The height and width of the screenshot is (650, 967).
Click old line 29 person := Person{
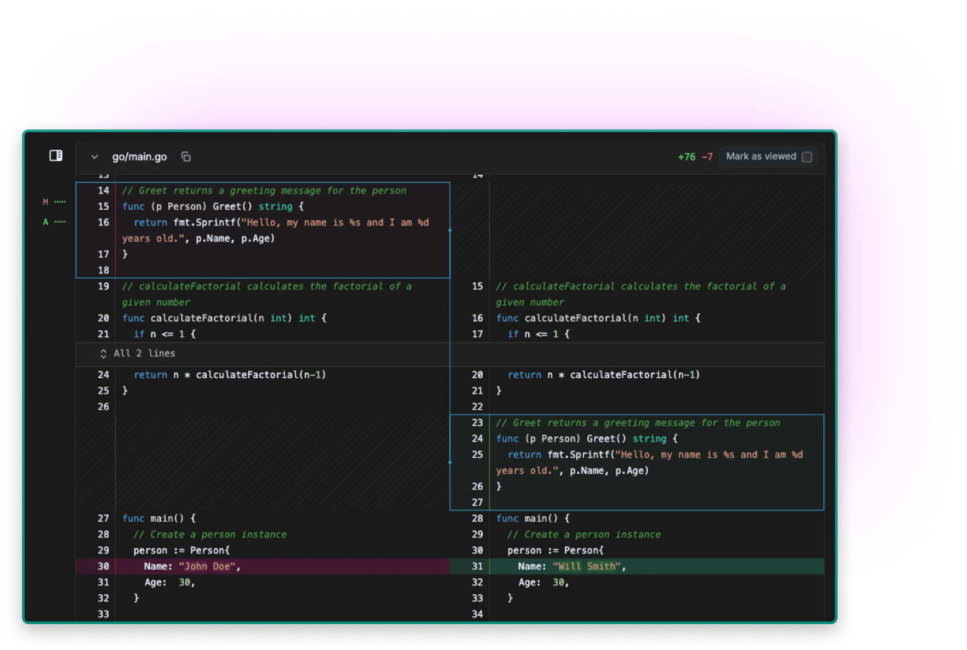181,550
